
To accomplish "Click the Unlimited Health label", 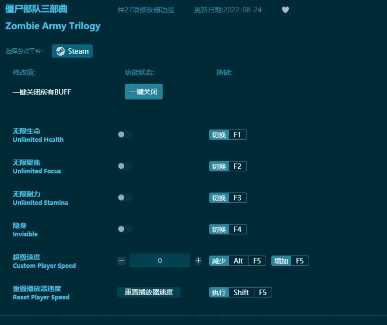I will 38,139.
